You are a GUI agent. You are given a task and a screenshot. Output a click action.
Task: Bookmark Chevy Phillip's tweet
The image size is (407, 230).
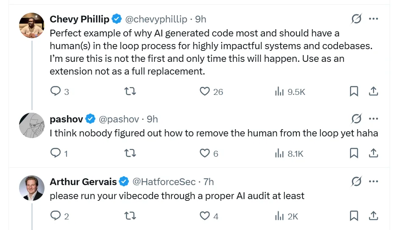pos(354,91)
